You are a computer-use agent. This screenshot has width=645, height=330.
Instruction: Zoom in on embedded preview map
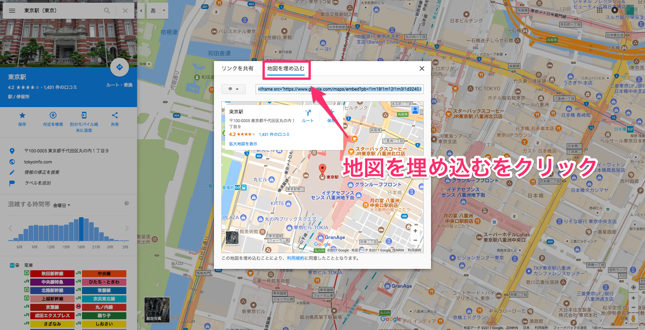point(415,231)
